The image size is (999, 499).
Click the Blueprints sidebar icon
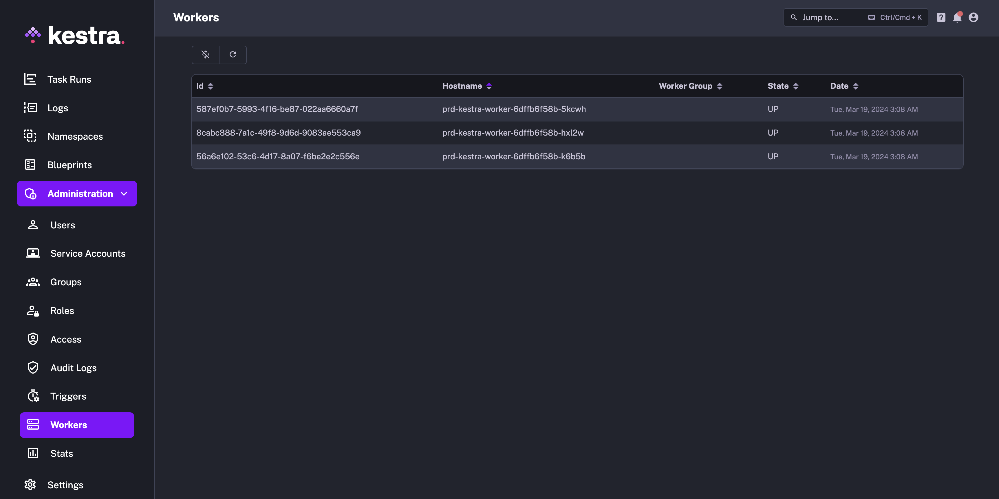pos(30,165)
